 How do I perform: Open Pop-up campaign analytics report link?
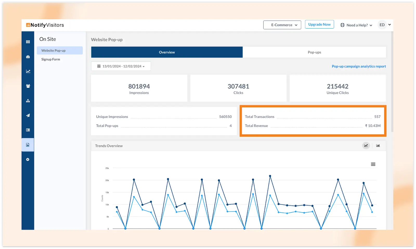359,66
